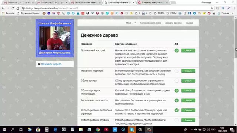The image size is (237, 133).
Task: Open the Calculator taskbar icon
Action: (47, 130)
